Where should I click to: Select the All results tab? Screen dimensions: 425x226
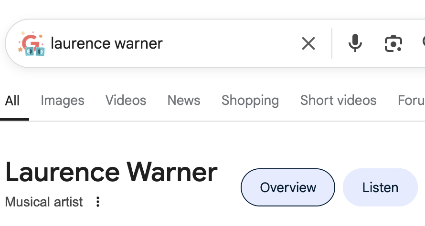(x=12, y=101)
